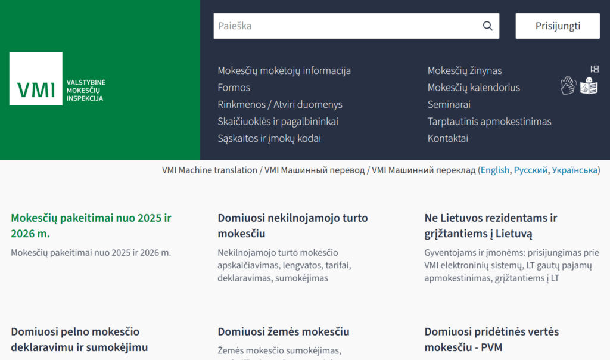The width and height of the screenshot is (610, 360).
Task: Open Rinkmenos / Atviri duomenys
Action: (280, 104)
